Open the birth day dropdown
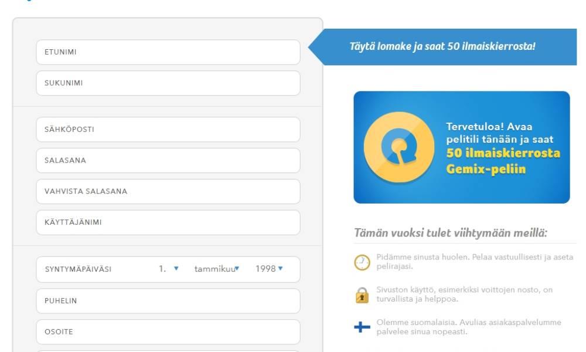This screenshot has height=352, width=586. (168, 269)
